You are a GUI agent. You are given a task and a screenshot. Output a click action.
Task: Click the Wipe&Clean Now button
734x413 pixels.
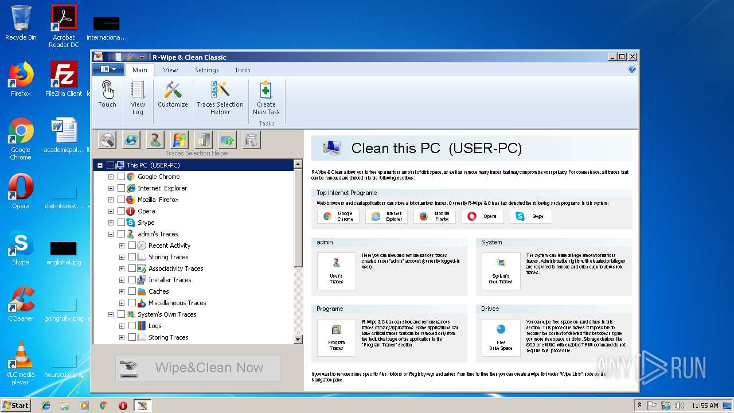(198, 368)
